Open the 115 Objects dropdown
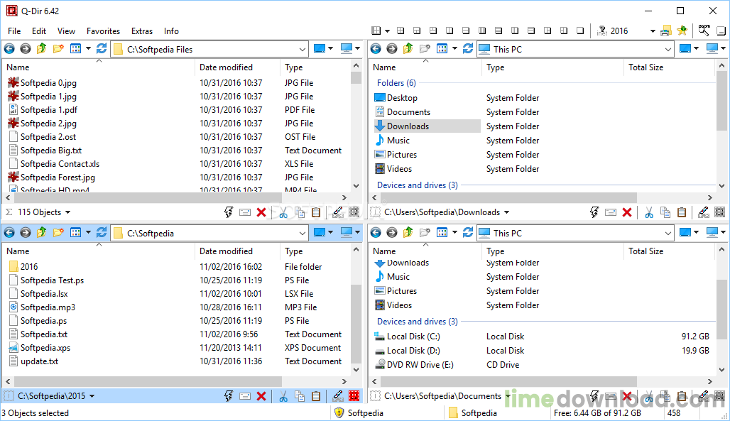Screen dimensions: 730x421 [67, 212]
